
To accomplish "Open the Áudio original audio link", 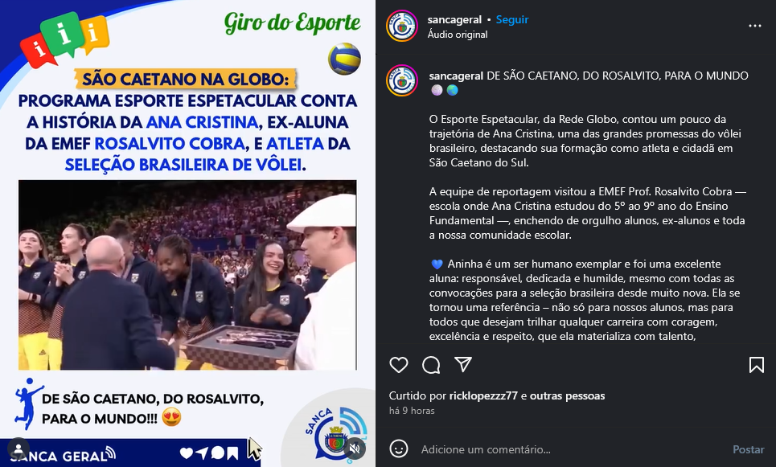I will [x=458, y=35].
